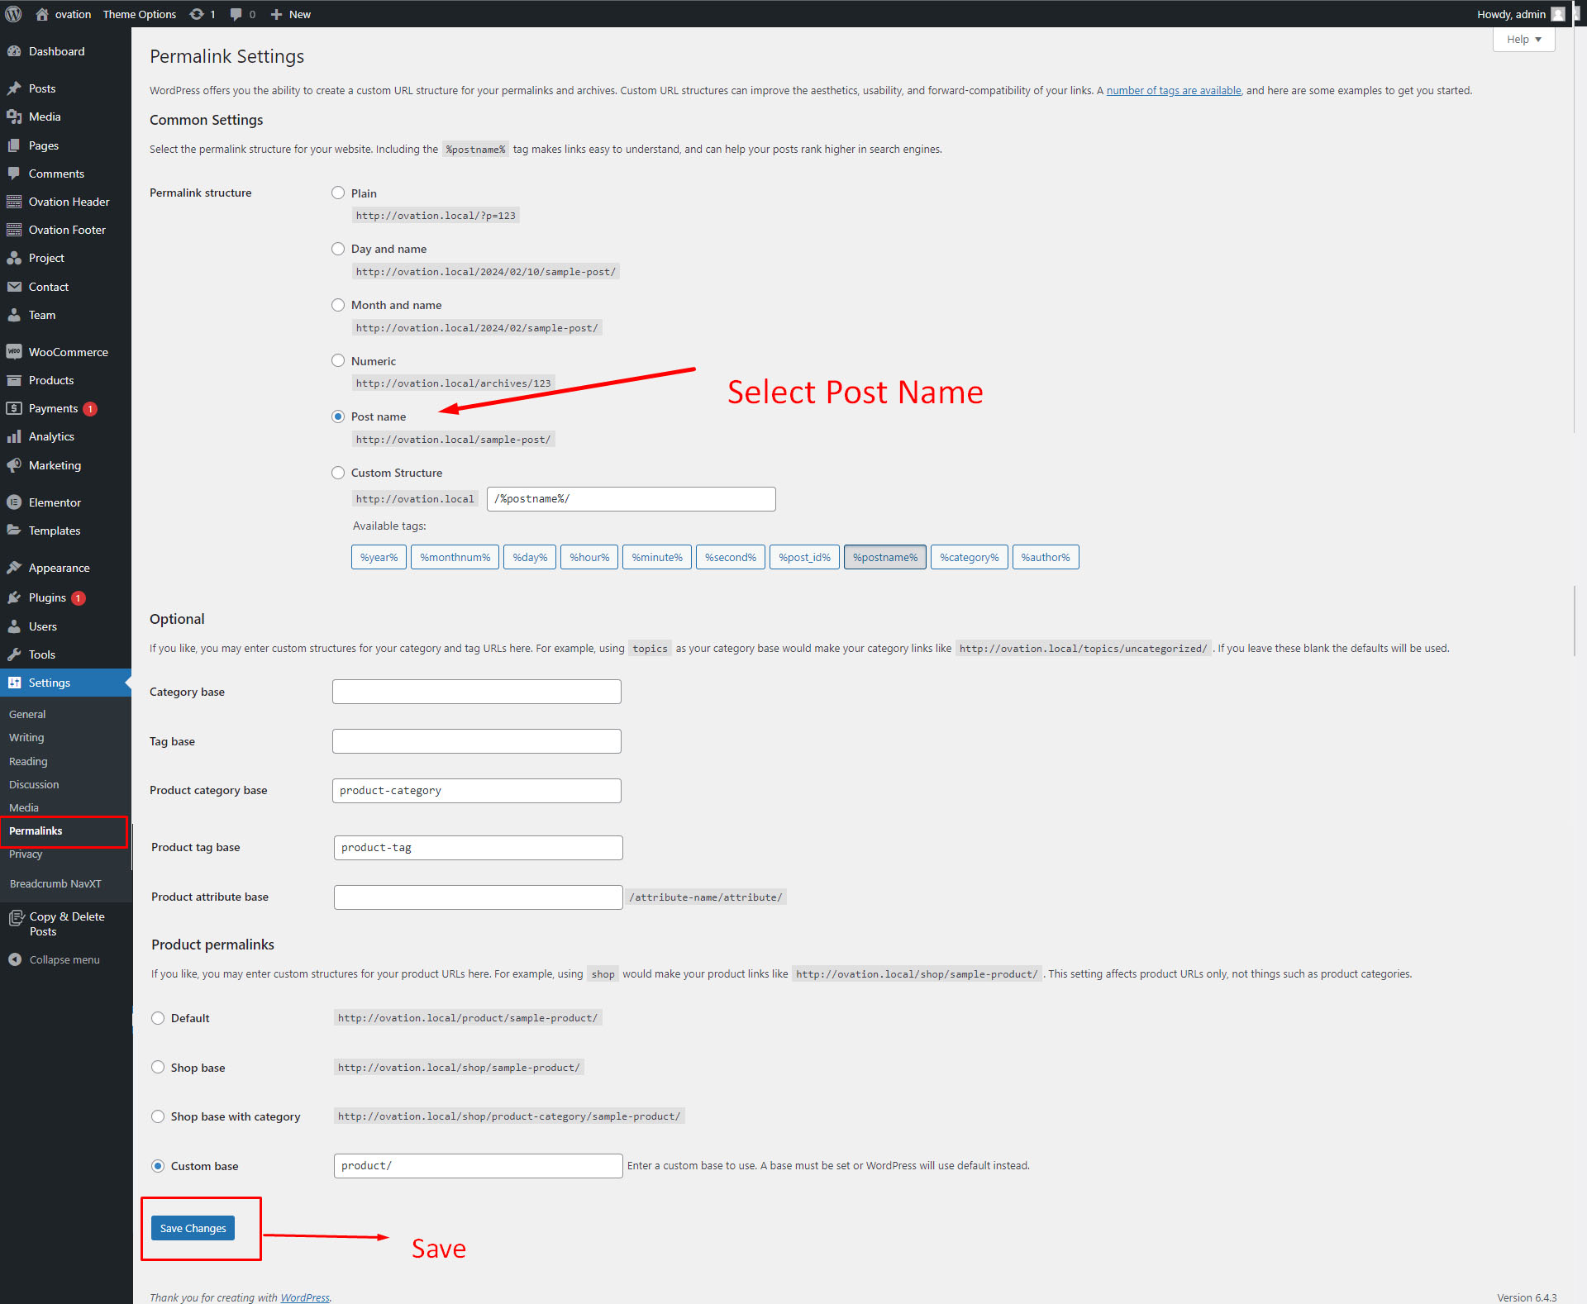Open the Reading settings submenu item

(28, 761)
